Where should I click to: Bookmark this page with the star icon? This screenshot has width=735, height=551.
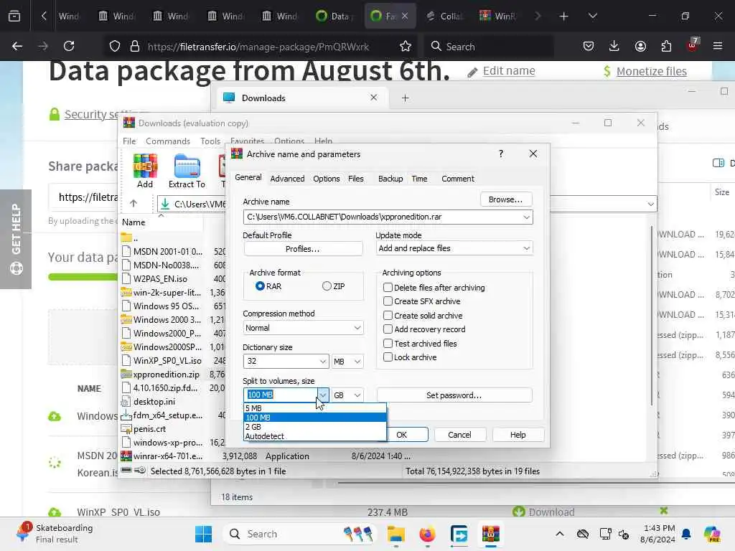(x=405, y=46)
